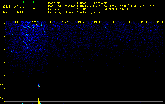Image resolution: width=165 pixels, height=104 pixels.
Task: Click the 1341 time marker
Action: click(18, 22)
